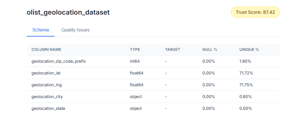This screenshot has height=134, width=293.
Task: Click the olist_geolocation_dataset title
Action: point(68,12)
